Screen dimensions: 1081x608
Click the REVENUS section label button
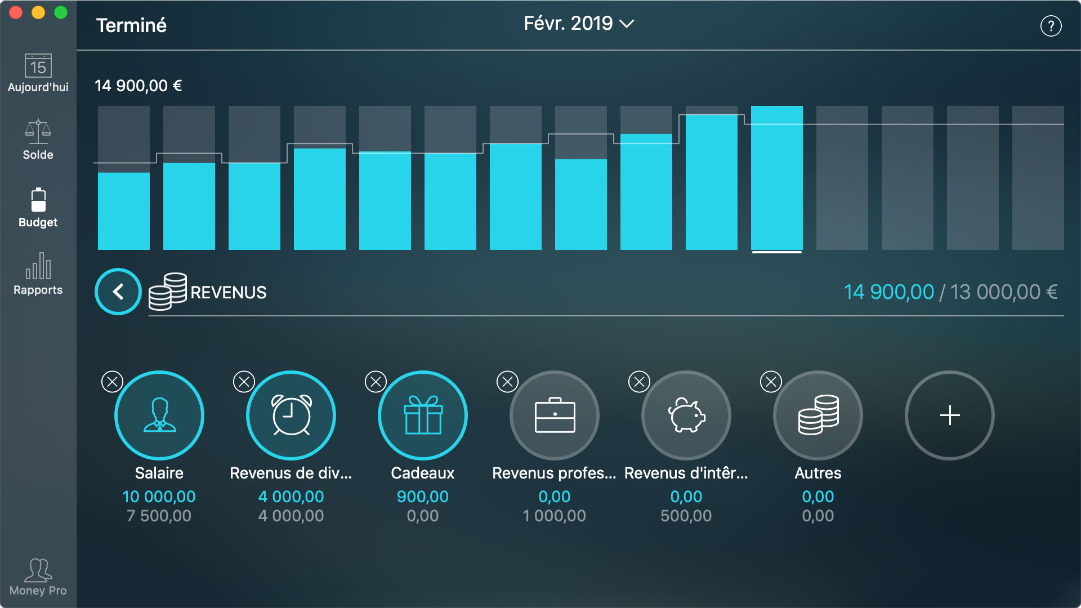click(209, 291)
